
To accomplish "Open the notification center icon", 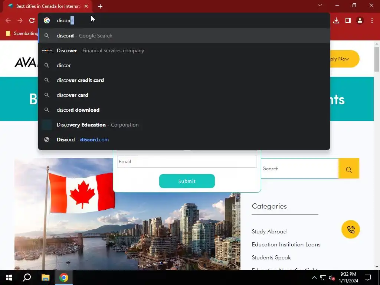I will coord(368,278).
